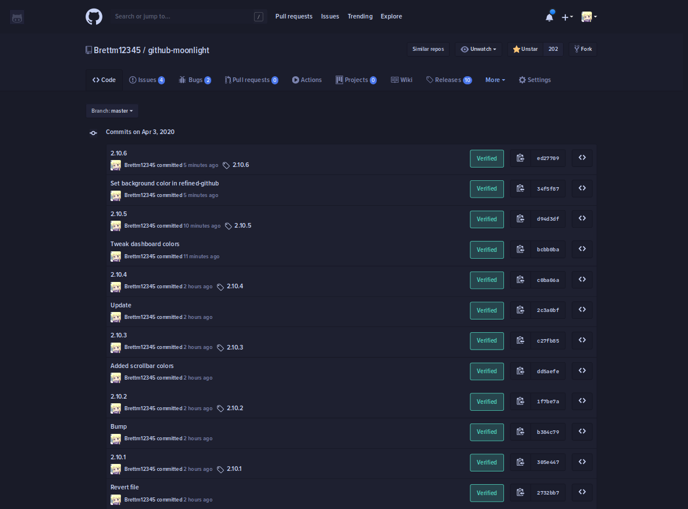The width and height of the screenshot is (688, 509).
Task: Browse repository at commit 2732bb7
Action: [x=582, y=492]
